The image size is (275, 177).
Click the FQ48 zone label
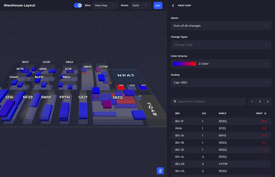point(152,109)
